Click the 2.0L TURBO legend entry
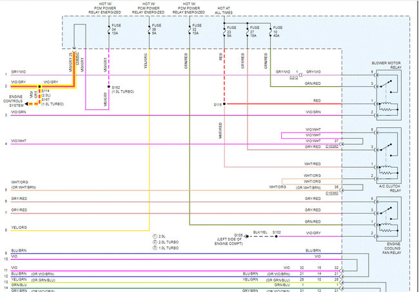419x292 pixels. click(x=166, y=242)
